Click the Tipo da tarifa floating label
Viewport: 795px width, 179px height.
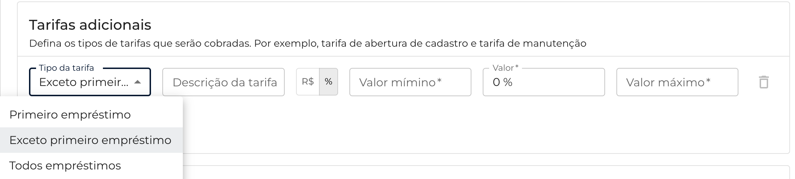click(66, 68)
